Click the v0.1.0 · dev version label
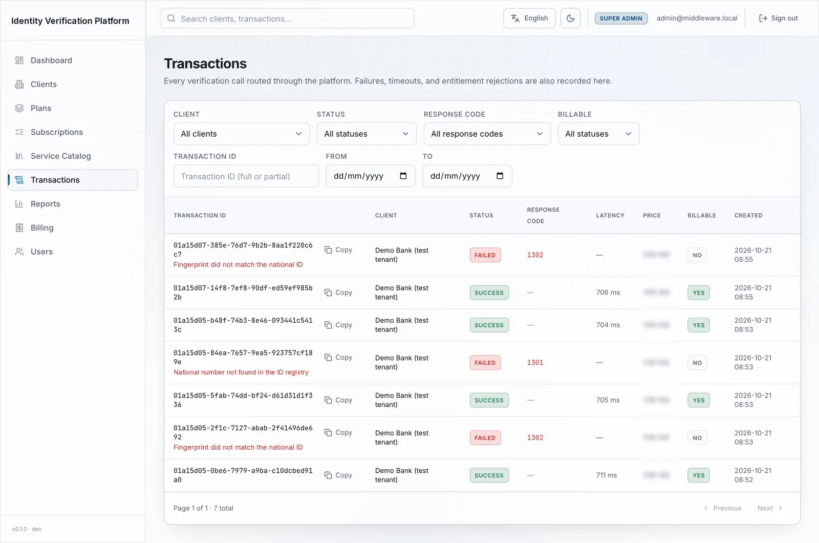 pyautogui.click(x=27, y=529)
